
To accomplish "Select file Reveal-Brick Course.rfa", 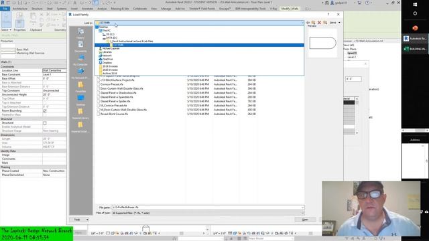I will point(114,114).
